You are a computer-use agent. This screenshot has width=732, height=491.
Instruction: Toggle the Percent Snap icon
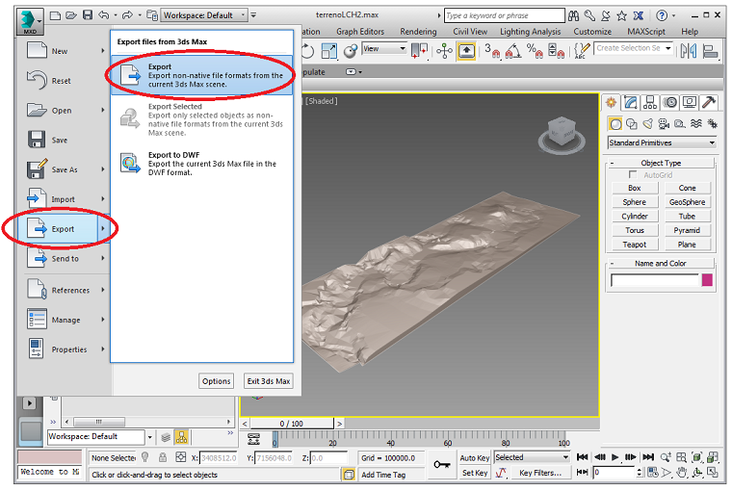(535, 51)
